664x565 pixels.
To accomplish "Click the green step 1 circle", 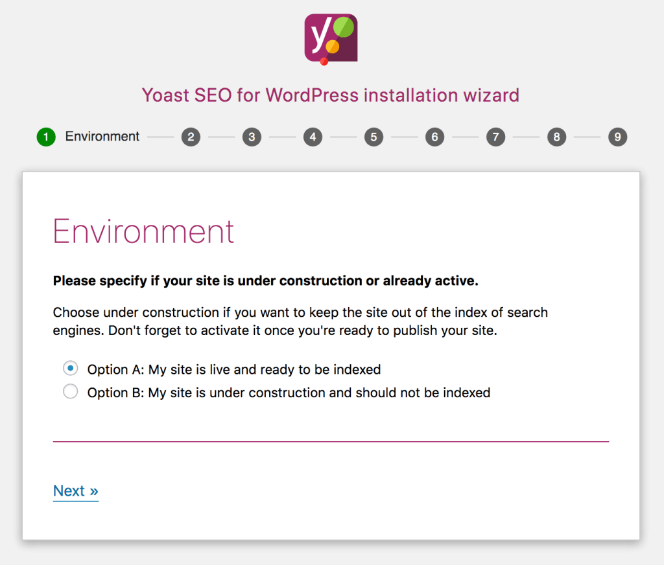I will [x=46, y=137].
